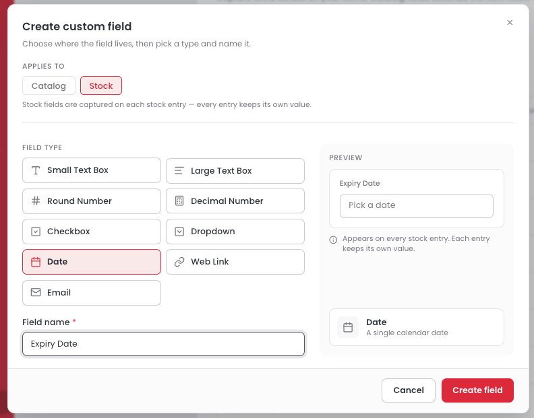The image size is (534, 418).
Task: Click the PREVIEW section label
Action: [x=346, y=158]
